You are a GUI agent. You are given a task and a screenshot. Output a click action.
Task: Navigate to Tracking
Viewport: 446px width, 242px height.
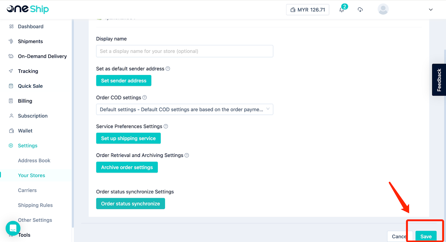pyautogui.click(x=28, y=71)
